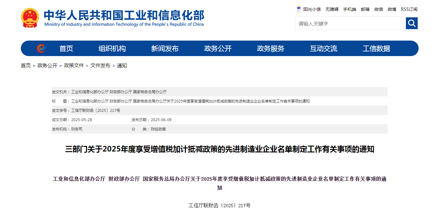This screenshot has height=215, width=446.
Task: Select the 发布机构 财务司 value
Action: [77, 129]
